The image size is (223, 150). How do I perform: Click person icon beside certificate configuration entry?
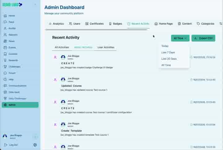pos(55,102)
